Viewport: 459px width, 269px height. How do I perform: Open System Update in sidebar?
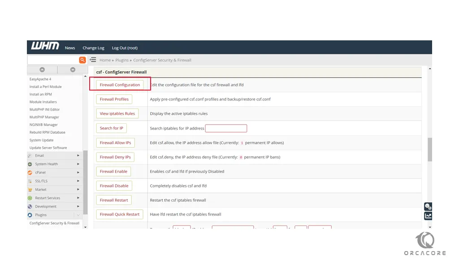coord(41,140)
